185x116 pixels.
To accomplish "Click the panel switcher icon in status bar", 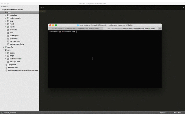I will click(x=2, y=113).
